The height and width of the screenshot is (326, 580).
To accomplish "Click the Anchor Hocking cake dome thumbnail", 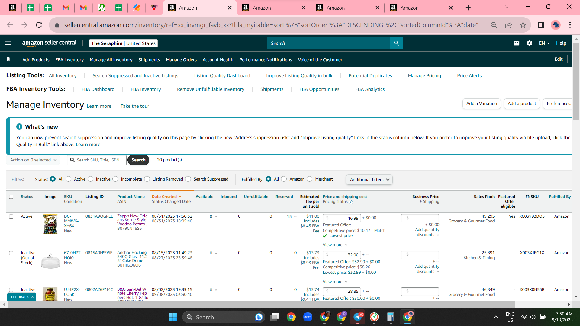I will click(x=50, y=261).
